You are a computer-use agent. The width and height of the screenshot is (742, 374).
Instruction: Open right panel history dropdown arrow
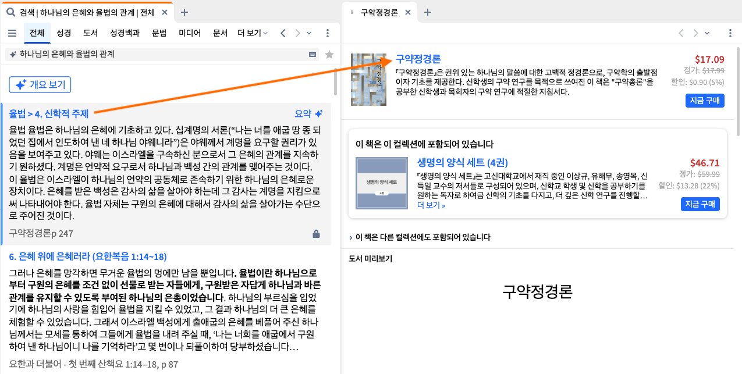(707, 33)
